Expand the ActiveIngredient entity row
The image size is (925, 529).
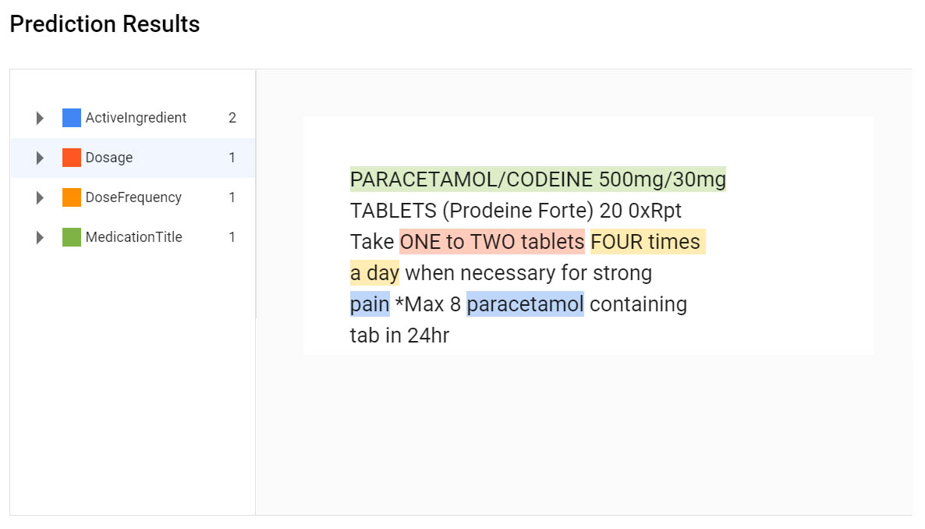(x=41, y=119)
